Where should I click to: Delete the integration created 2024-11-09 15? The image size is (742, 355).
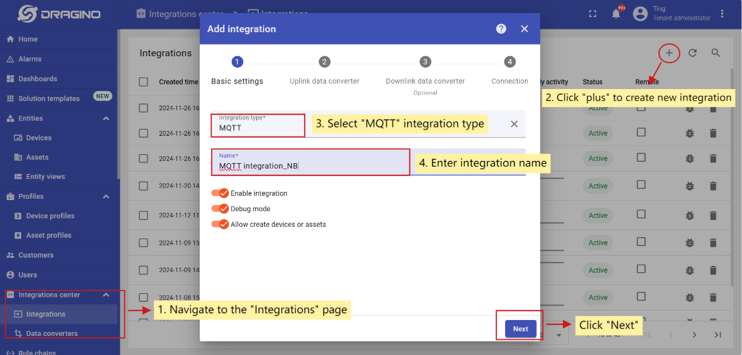(713, 243)
